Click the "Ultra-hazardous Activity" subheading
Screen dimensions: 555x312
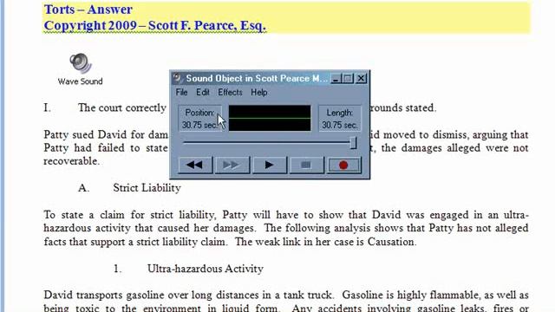point(206,269)
